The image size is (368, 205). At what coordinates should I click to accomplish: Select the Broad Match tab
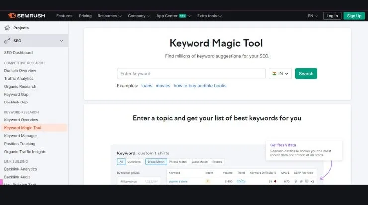tap(156, 162)
